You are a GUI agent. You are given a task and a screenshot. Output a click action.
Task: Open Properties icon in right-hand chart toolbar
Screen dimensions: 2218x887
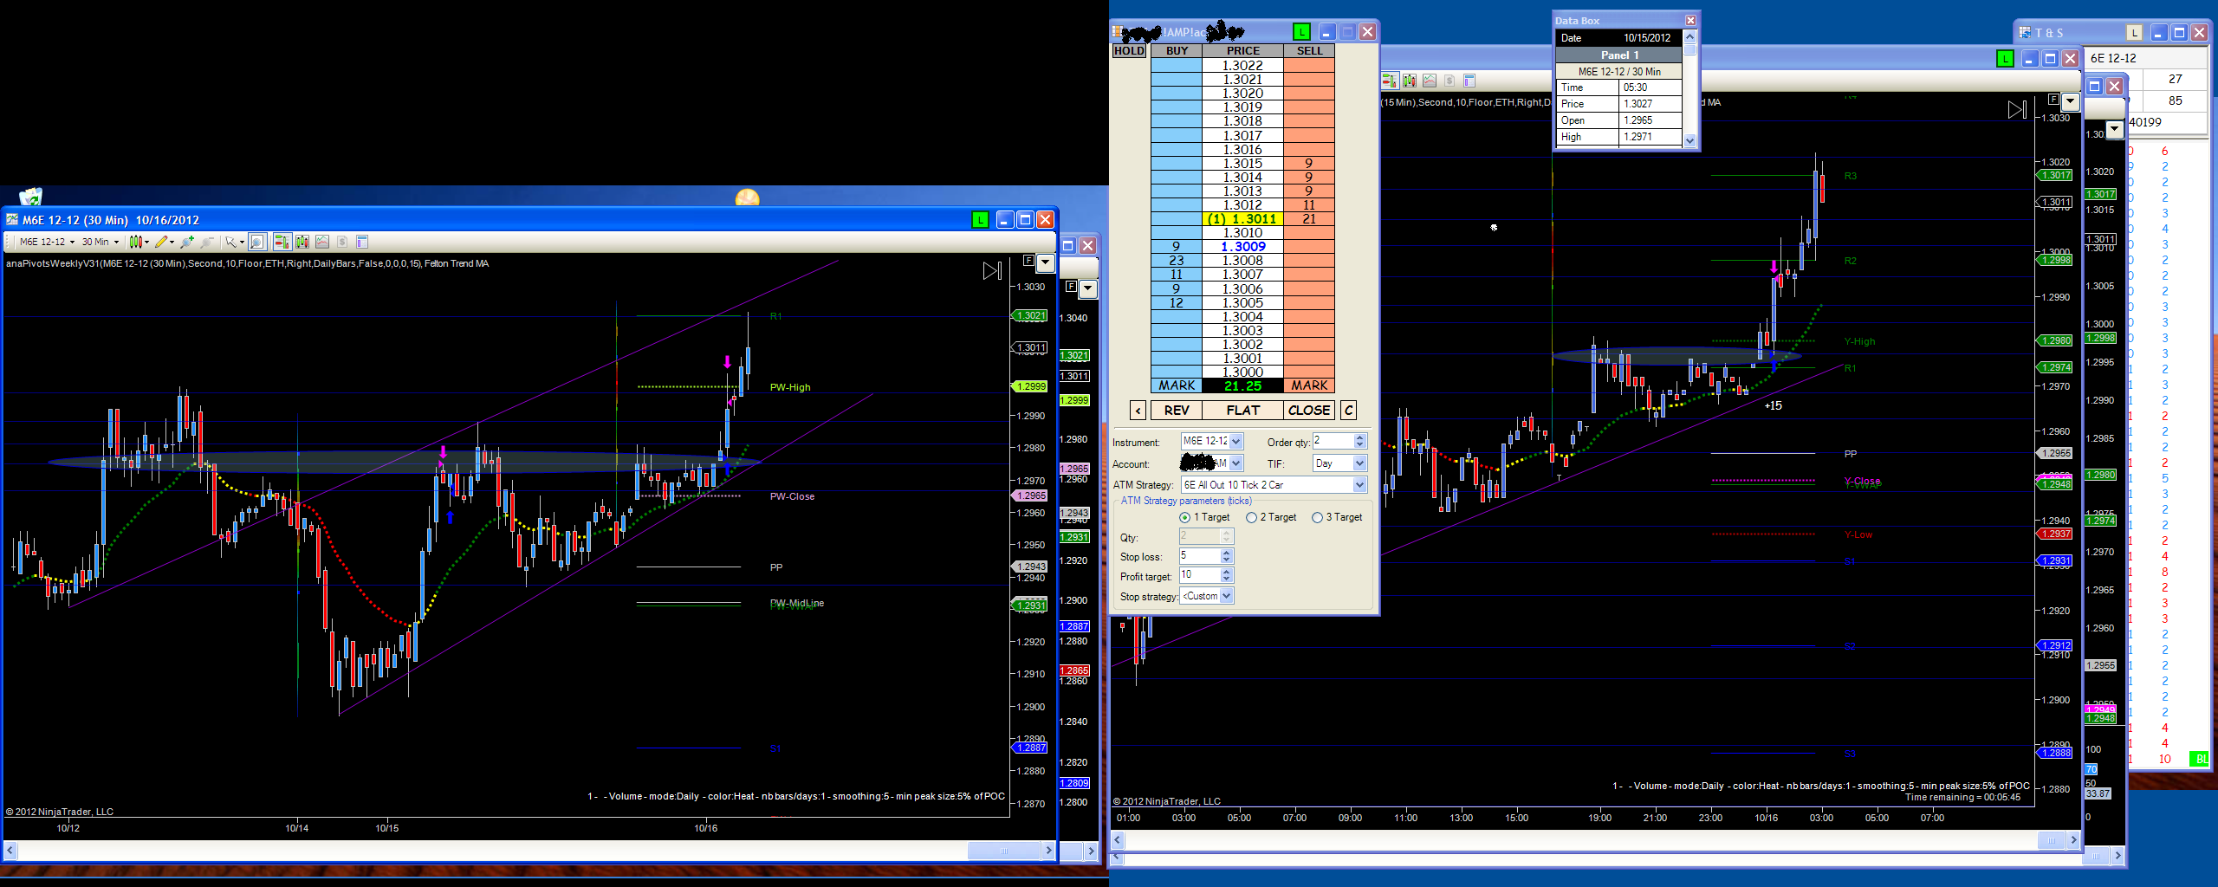click(x=1469, y=81)
